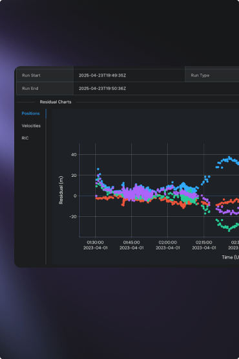This screenshot has height=359, width=239.
Task: Click the 02:15:00 x-axis tick label
Action: [x=204, y=245]
